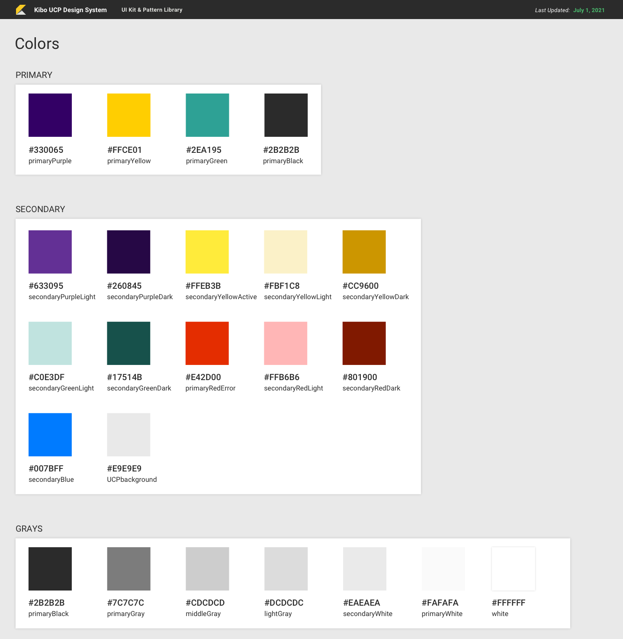Select the secondaryGreenDark #17514B swatch
The image size is (623, 639).
tap(128, 343)
